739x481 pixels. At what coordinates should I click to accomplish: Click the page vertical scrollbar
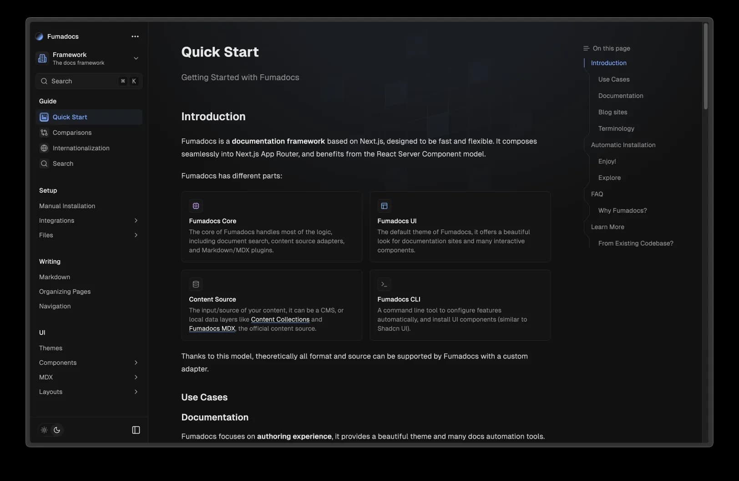tap(705, 66)
